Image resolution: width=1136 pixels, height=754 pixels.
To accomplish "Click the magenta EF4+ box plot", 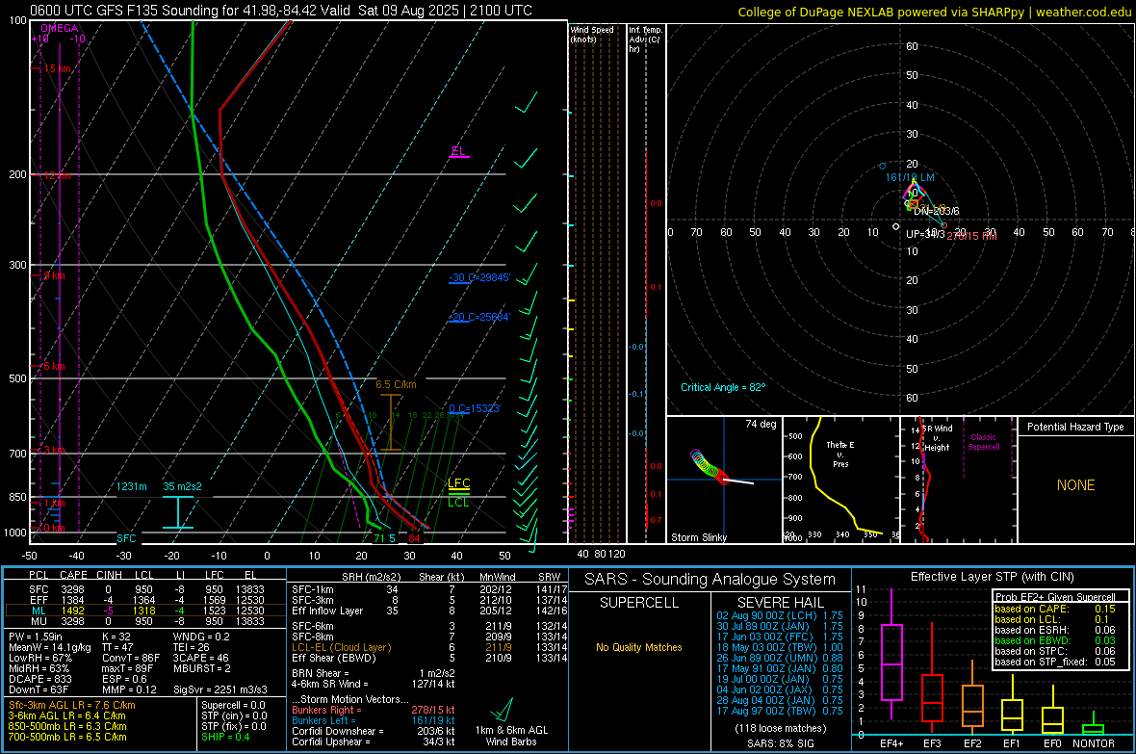I will [891, 655].
